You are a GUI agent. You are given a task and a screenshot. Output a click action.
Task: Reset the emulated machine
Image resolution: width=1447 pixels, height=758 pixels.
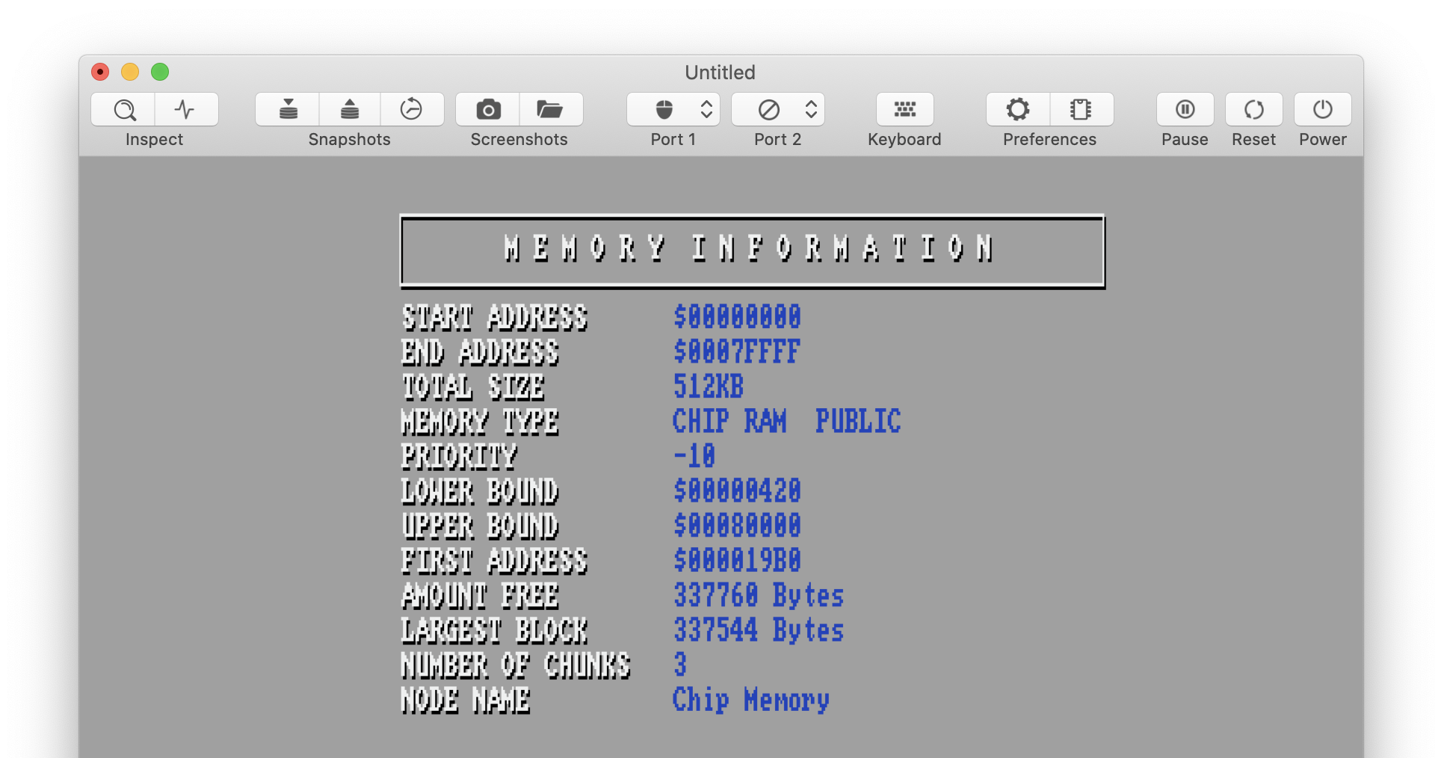[x=1253, y=109]
